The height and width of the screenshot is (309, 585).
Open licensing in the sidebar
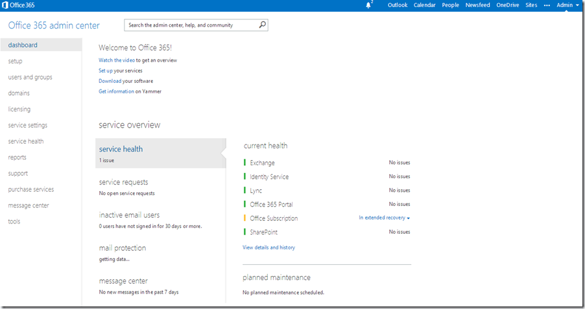coord(19,109)
